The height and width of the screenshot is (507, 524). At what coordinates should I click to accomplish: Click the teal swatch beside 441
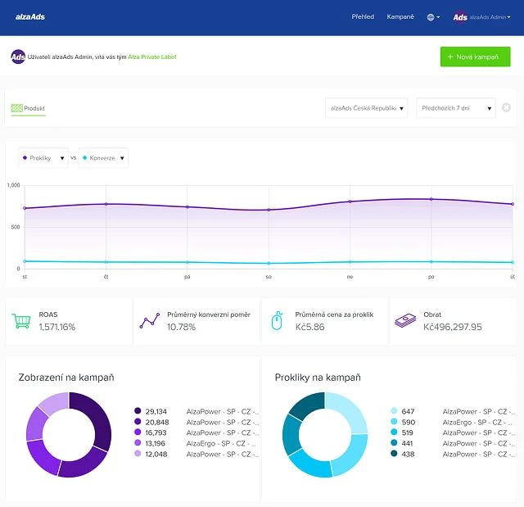(394, 443)
